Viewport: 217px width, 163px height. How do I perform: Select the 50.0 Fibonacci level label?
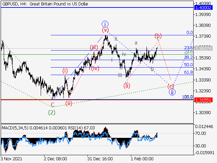click(189, 65)
